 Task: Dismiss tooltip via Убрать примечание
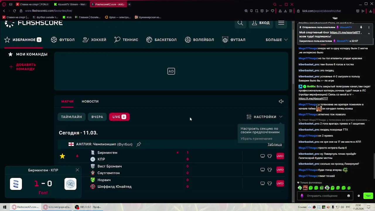coord(256,139)
